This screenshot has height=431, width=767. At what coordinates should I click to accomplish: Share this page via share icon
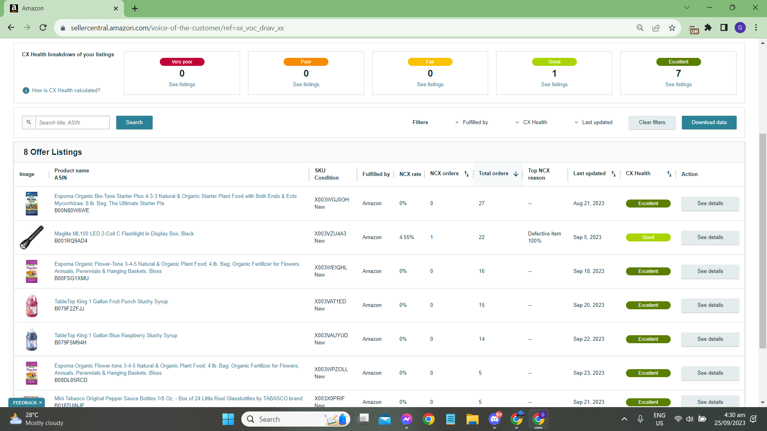[656, 28]
